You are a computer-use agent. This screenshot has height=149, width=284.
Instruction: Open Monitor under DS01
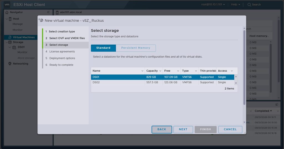[22, 52]
